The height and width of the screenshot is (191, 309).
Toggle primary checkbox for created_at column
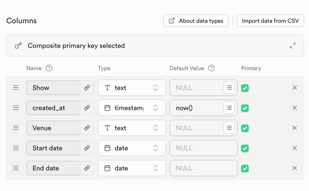[x=245, y=108]
